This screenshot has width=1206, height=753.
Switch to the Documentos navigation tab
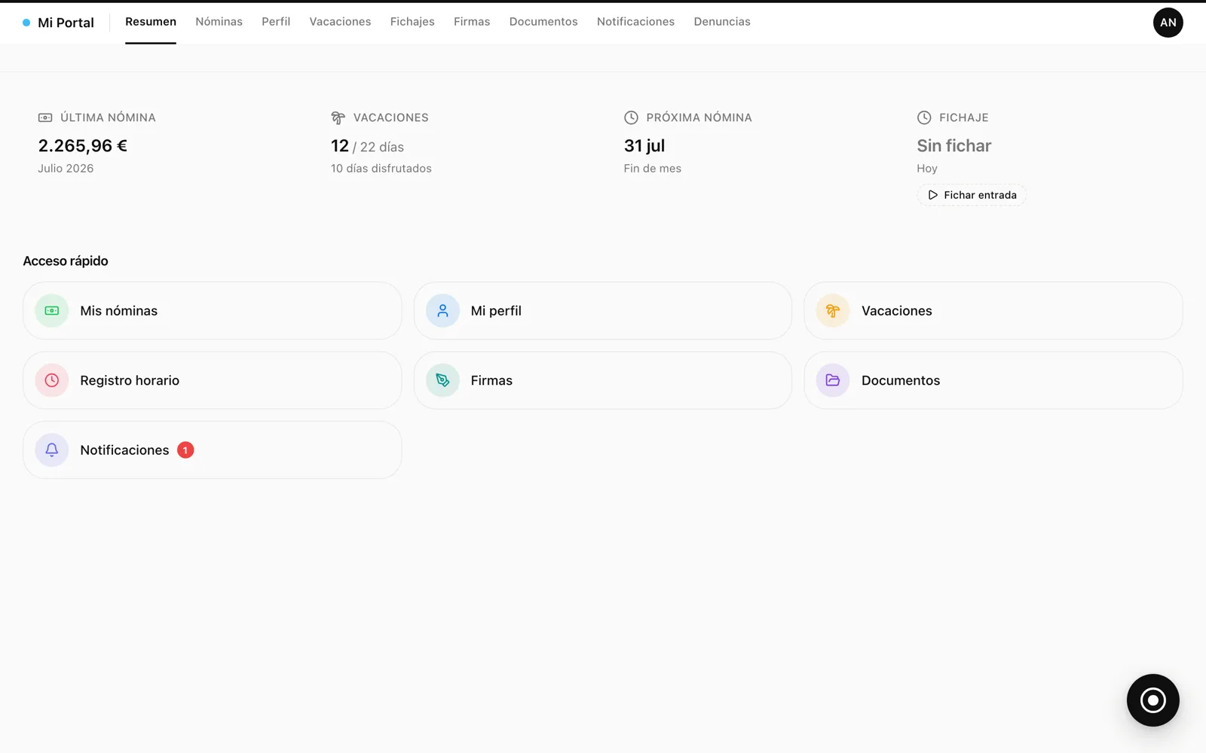click(543, 22)
